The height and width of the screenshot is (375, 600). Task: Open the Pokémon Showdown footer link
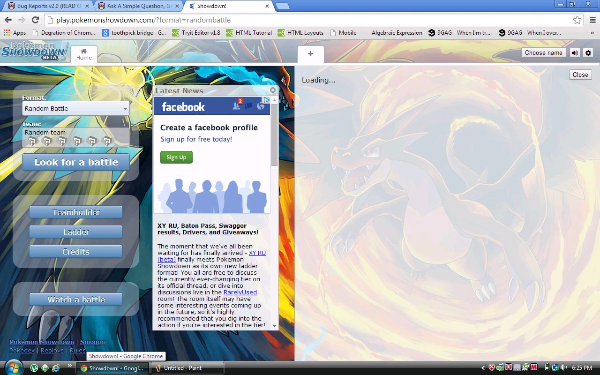pos(42,342)
